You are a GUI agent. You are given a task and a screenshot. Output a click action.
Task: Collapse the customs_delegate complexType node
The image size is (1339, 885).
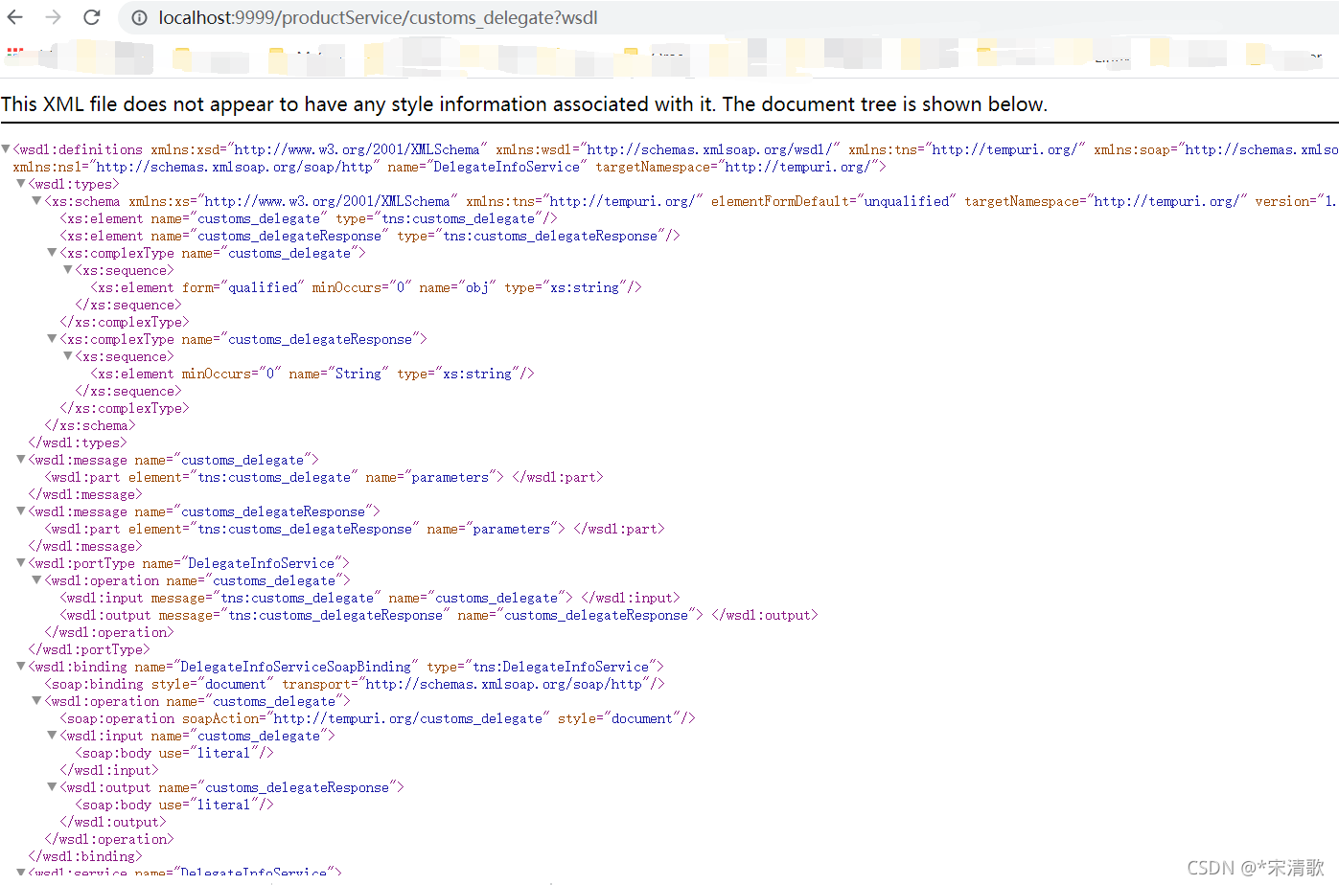coord(51,252)
